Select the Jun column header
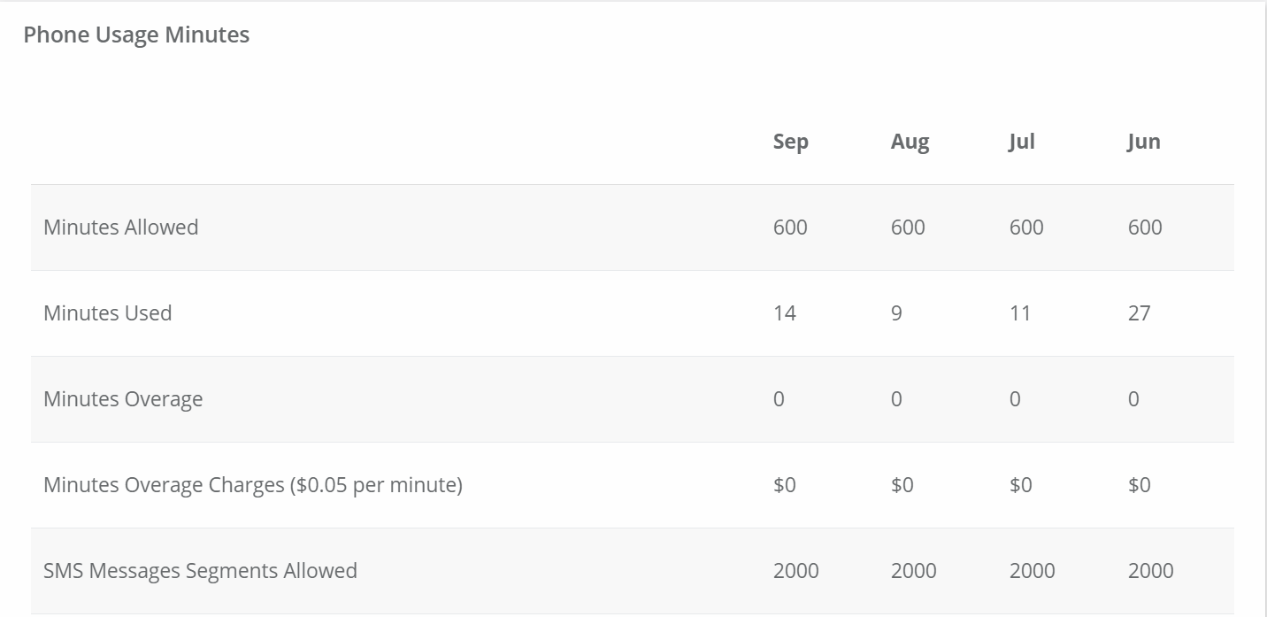 coord(1143,142)
